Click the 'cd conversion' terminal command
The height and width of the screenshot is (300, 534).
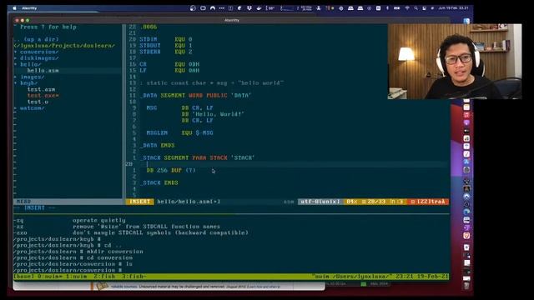tap(109, 257)
